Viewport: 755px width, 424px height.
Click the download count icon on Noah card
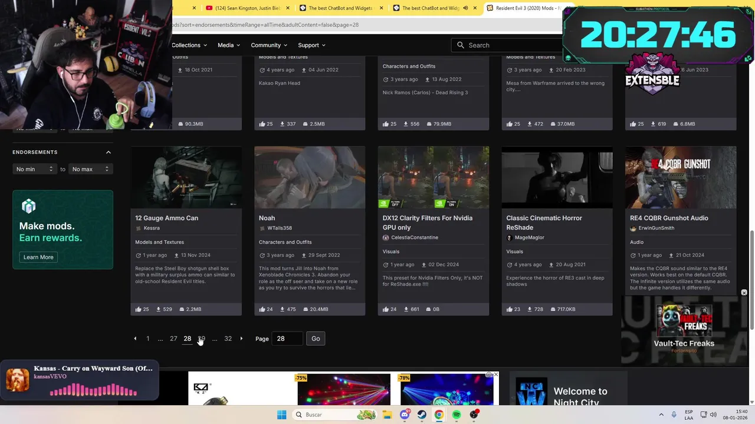pyautogui.click(x=283, y=309)
